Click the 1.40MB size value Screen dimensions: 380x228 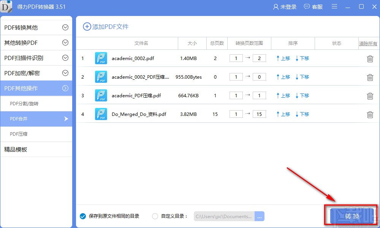(x=188, y=58)
